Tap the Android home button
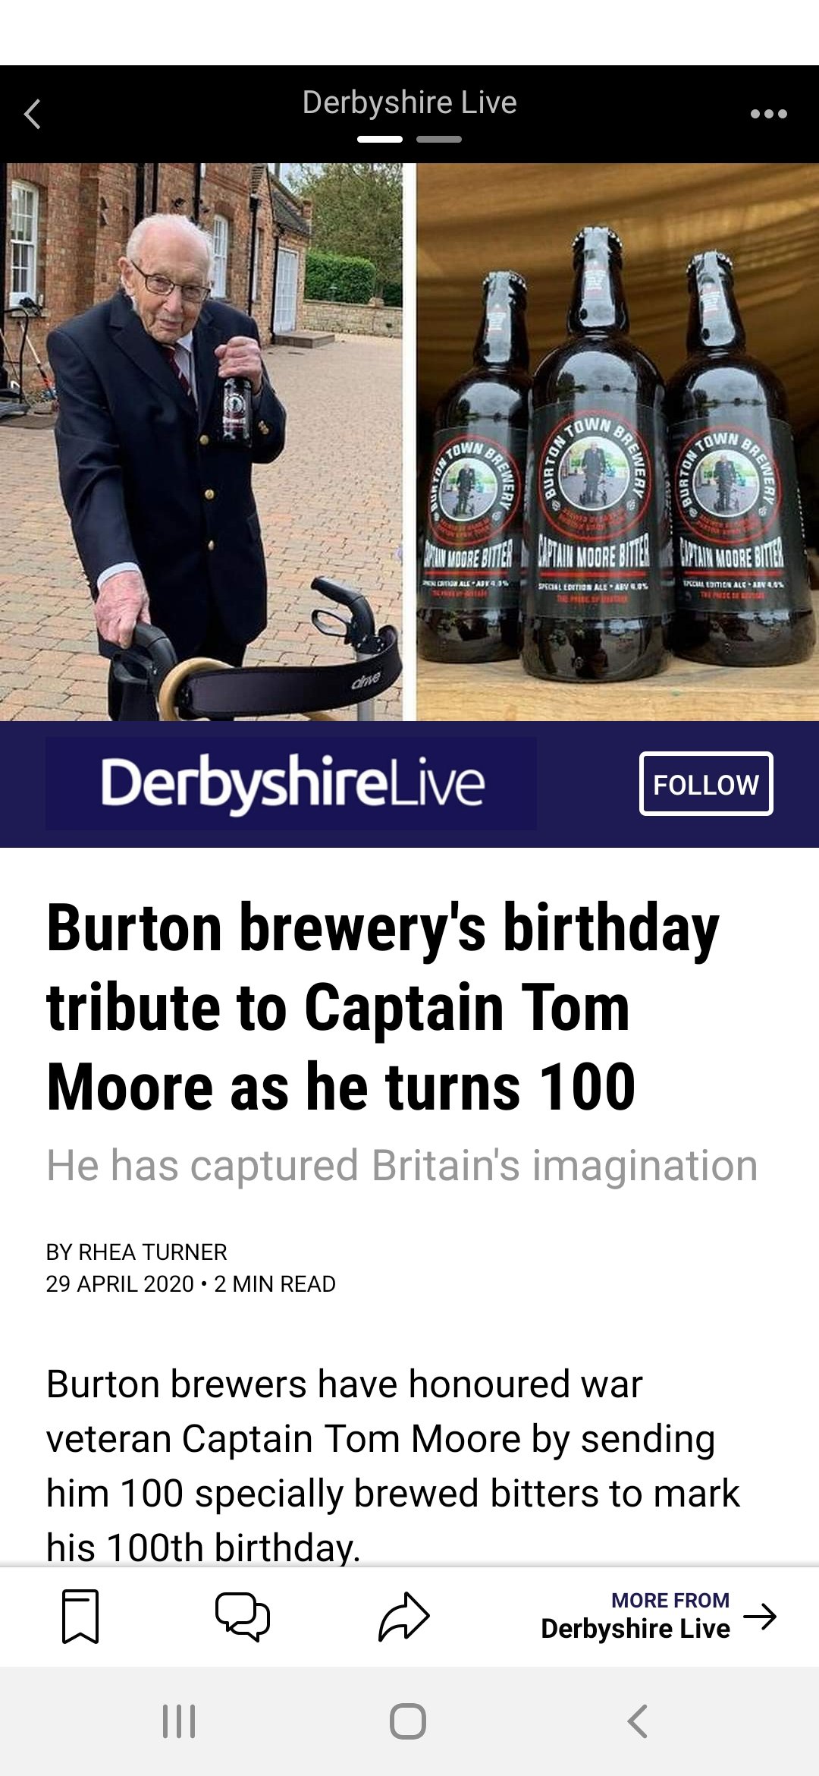 click(x=408, y=1721)
